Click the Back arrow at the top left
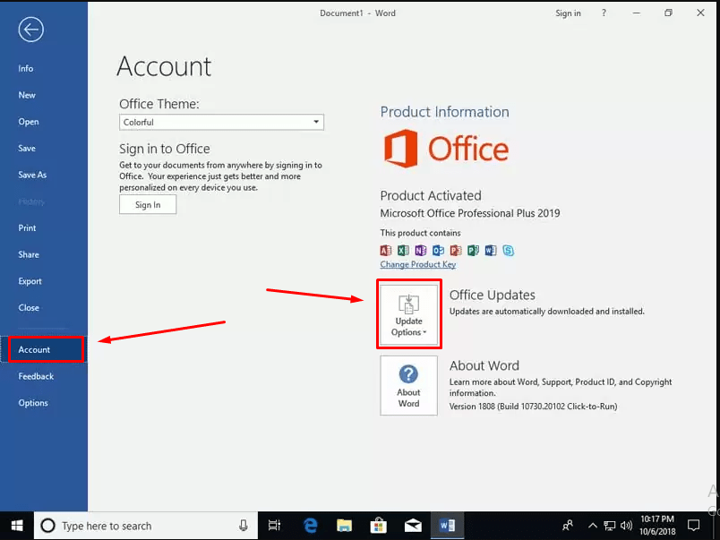Screen dimensions: 720x540 click(30, 30)
